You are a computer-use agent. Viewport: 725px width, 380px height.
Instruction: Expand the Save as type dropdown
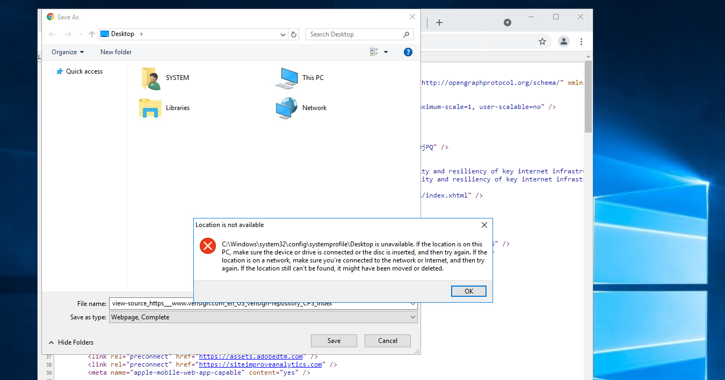click(412, 317)
